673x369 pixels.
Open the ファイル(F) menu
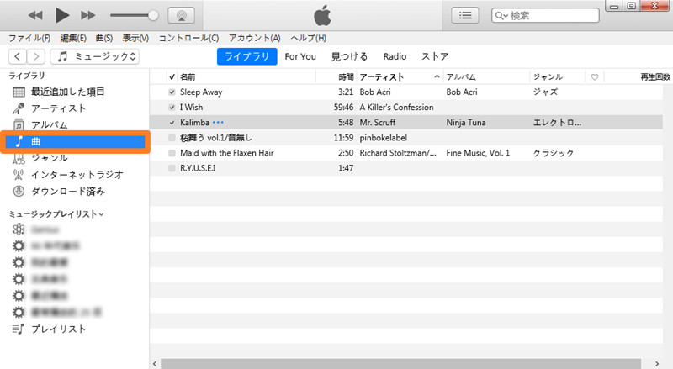point(29,38)
